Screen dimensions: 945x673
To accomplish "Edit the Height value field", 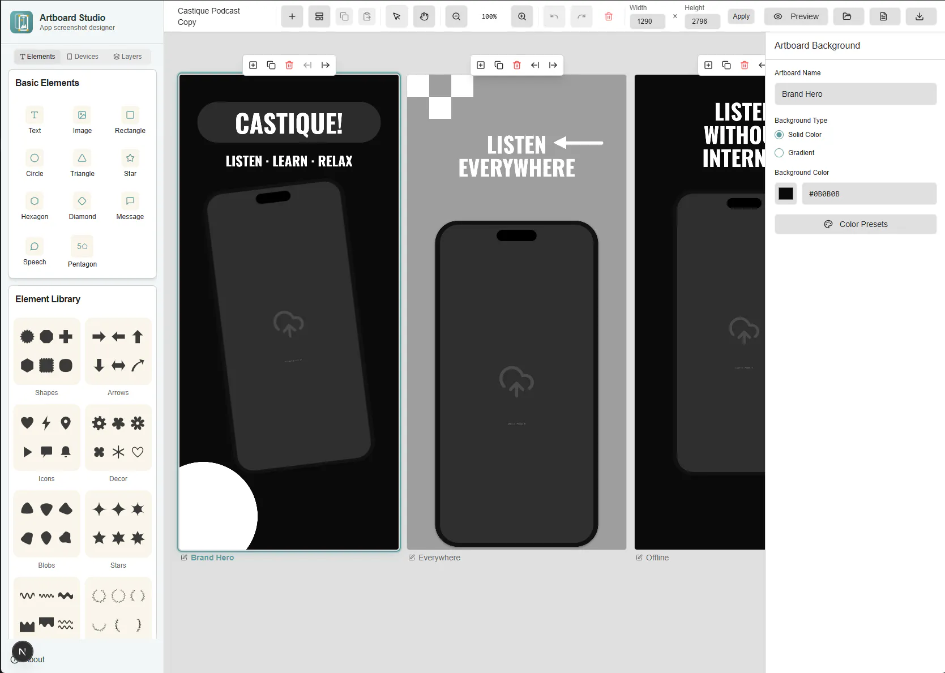I will [702, 22].
